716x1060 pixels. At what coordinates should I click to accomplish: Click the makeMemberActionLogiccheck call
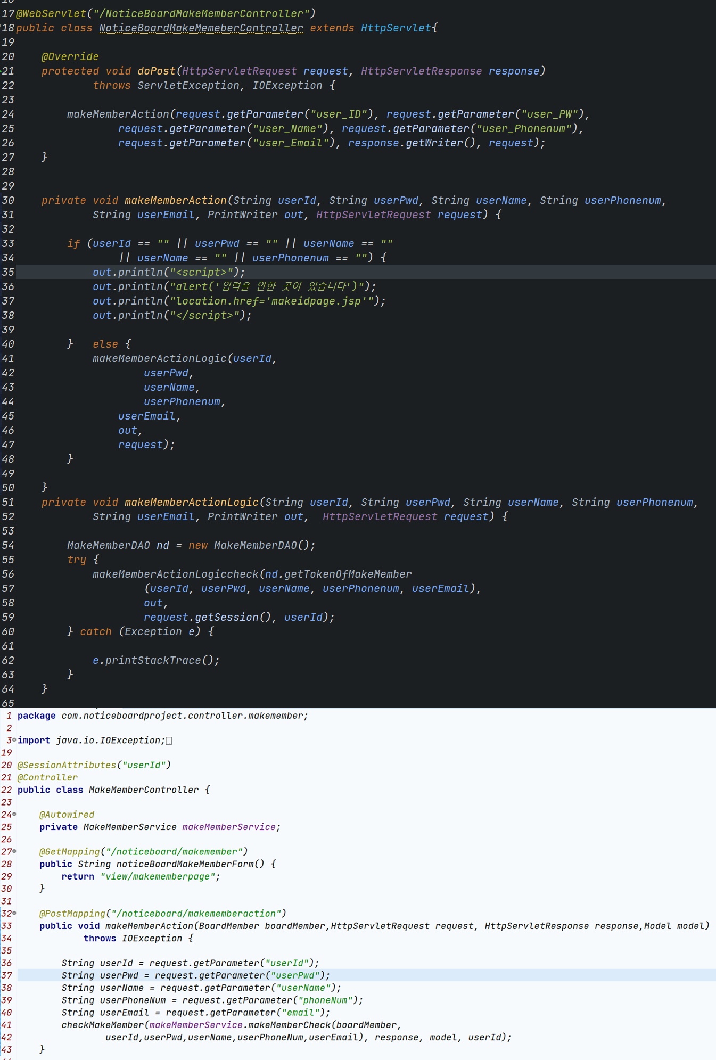point(176,574)
